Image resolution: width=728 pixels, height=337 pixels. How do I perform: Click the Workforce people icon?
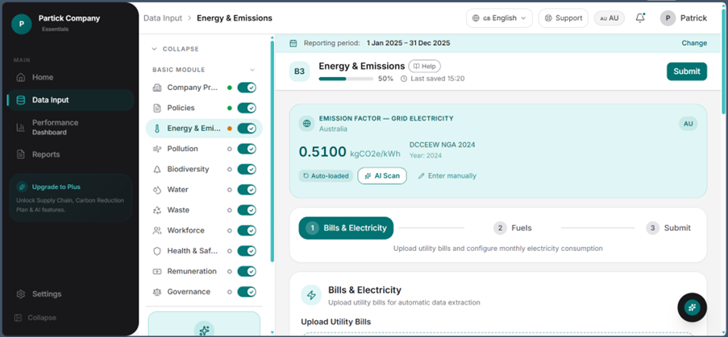pos(157,230)
